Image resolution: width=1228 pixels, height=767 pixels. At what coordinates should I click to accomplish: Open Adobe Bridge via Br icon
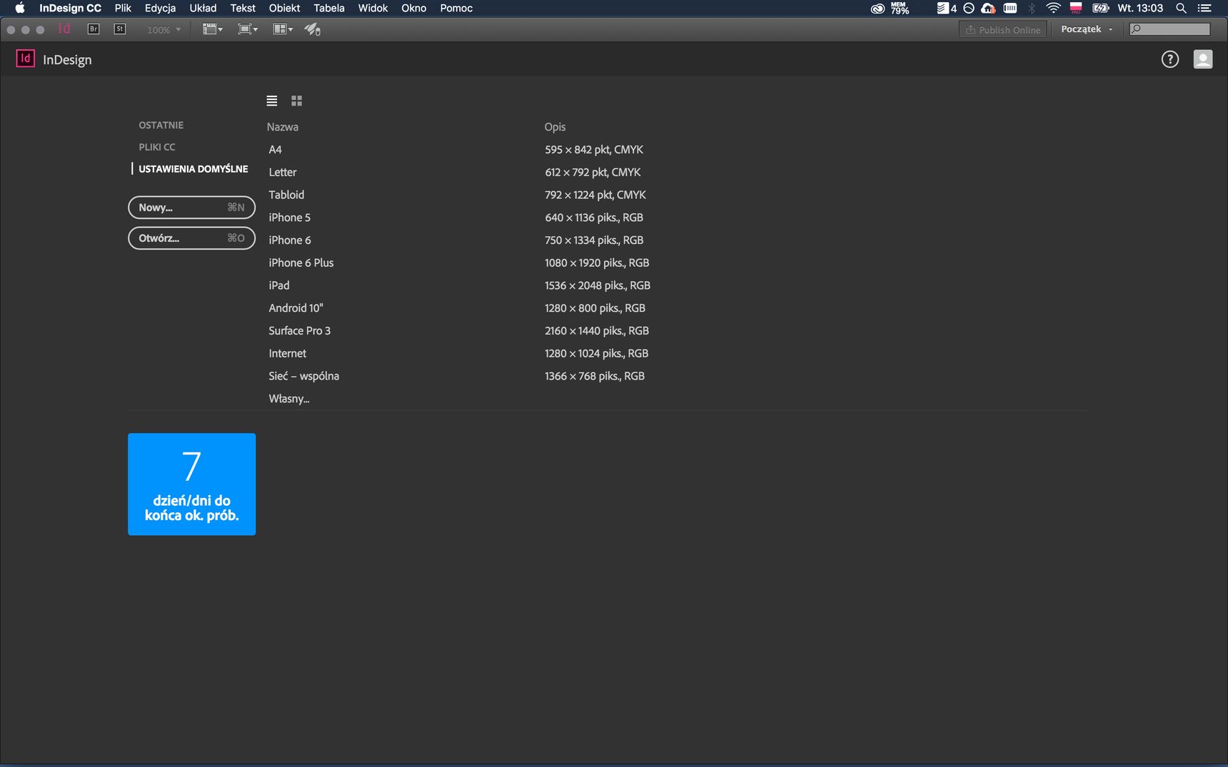coord(94,29)
